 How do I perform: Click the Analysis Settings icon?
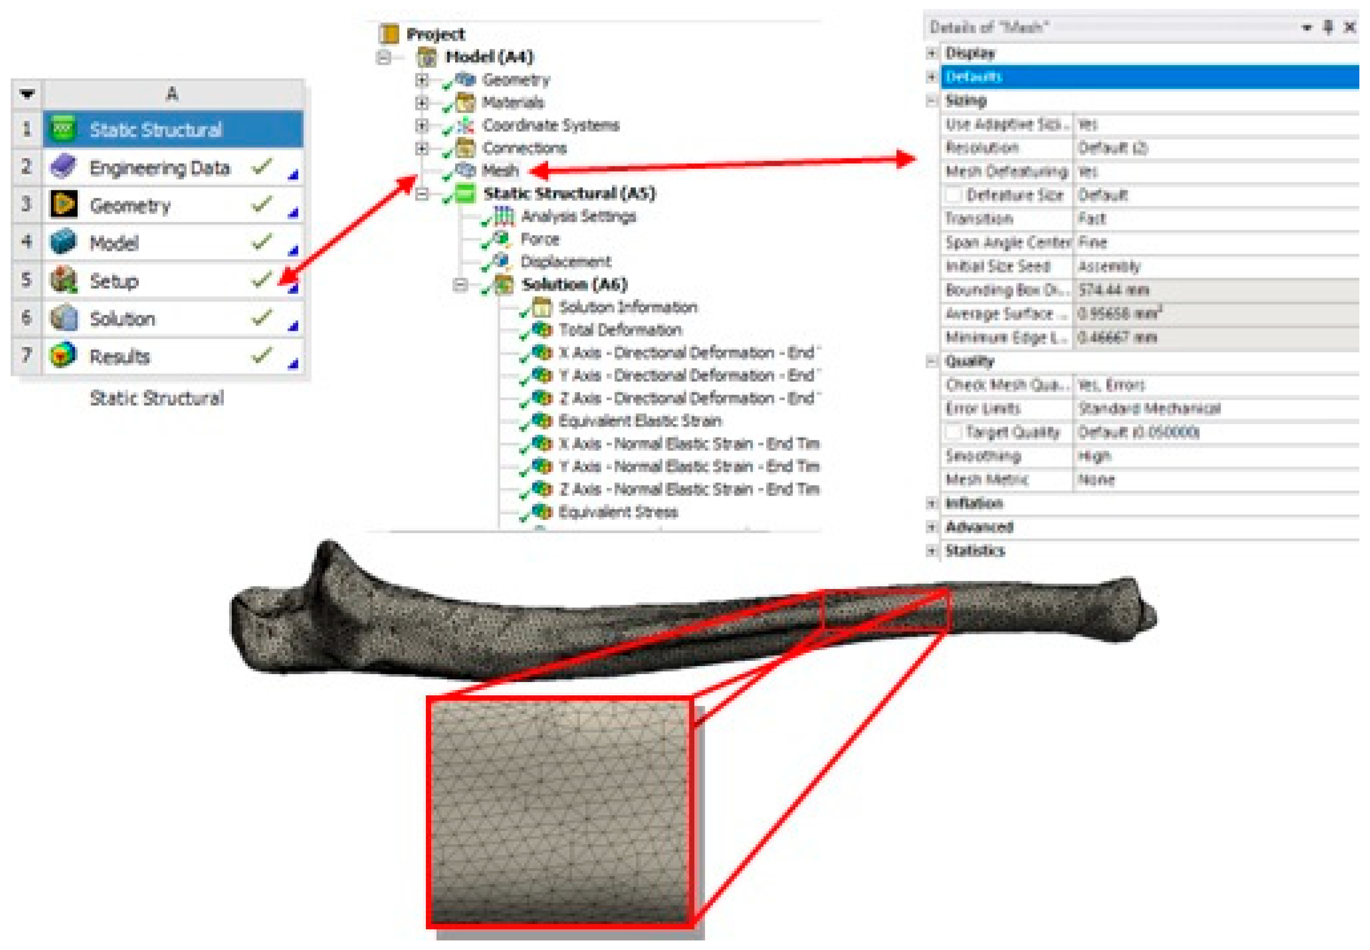coord(505,216)
